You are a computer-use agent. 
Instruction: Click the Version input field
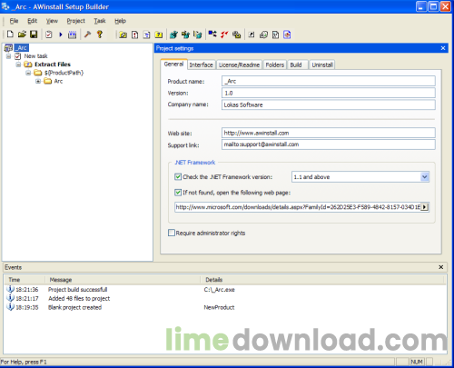[329, 93]
